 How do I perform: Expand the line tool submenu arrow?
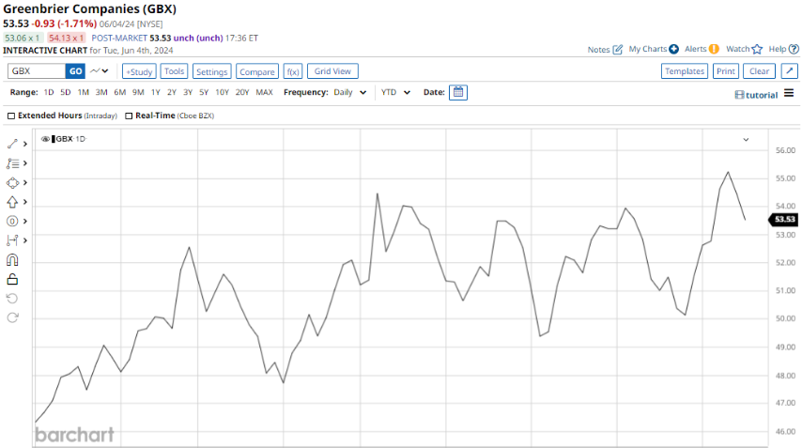(x=25, y=145)
